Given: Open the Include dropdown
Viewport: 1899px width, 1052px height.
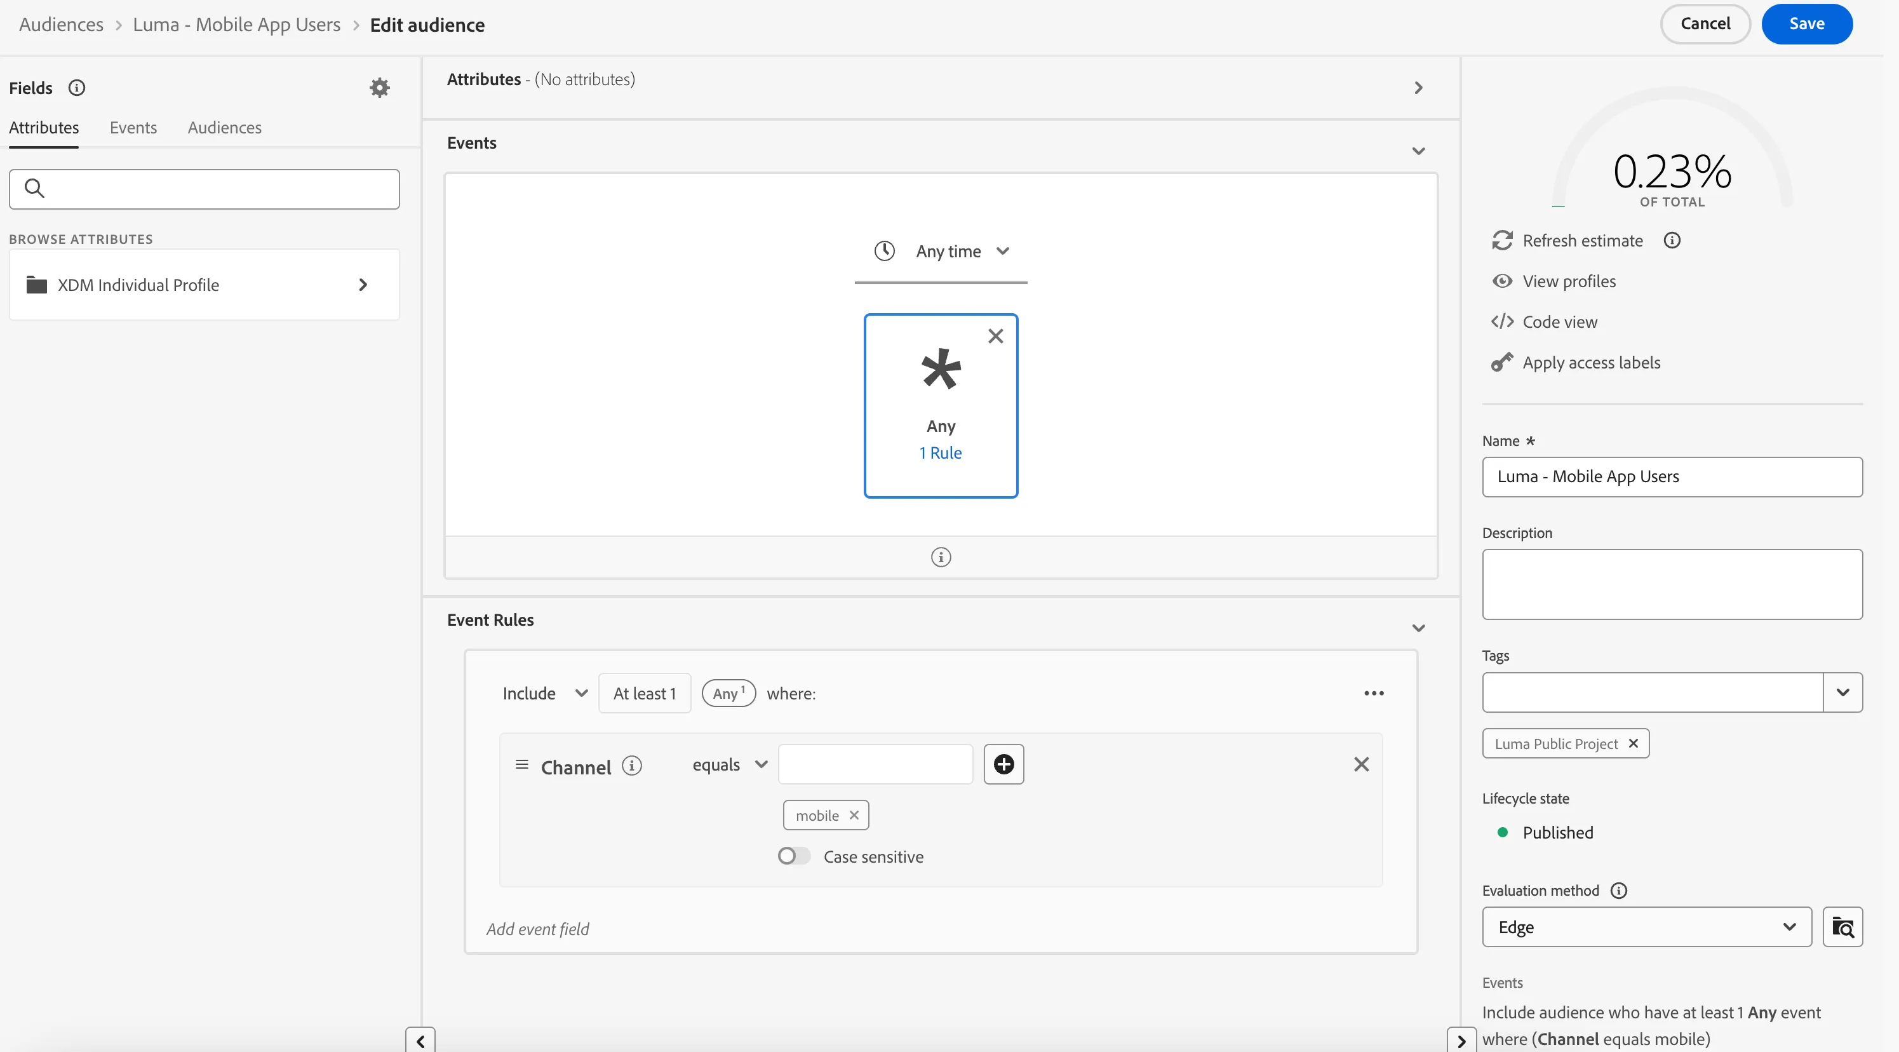Looking at the screenshot, I should pos(545,693).
